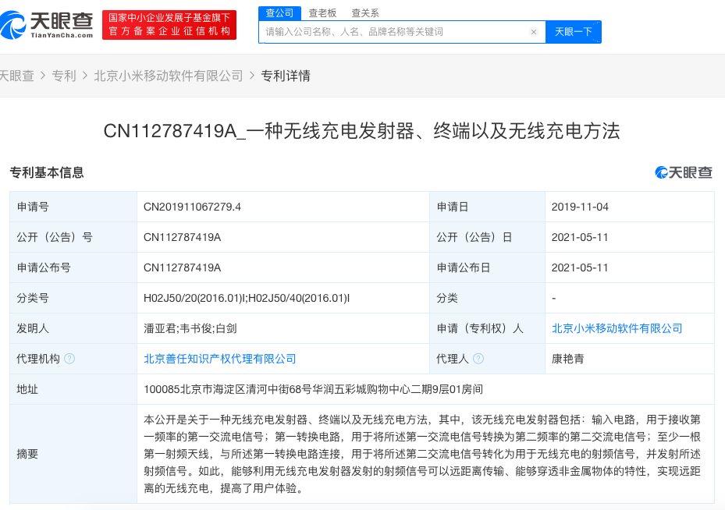725x510 pixels.
Task: Switch to the 查老板 tab
Action: [323, 13]
